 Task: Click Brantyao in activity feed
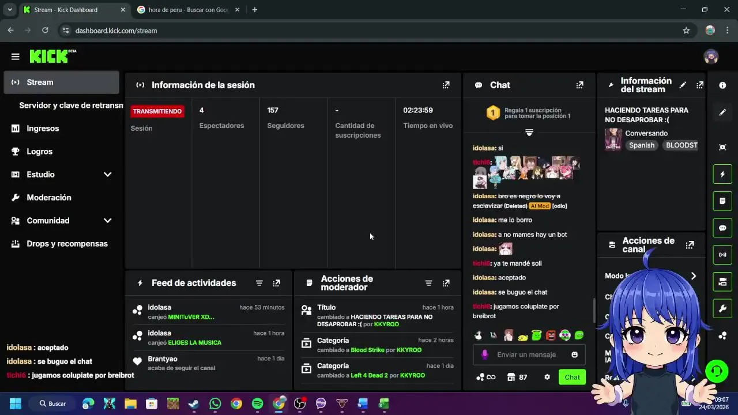[x=163, y=359]
